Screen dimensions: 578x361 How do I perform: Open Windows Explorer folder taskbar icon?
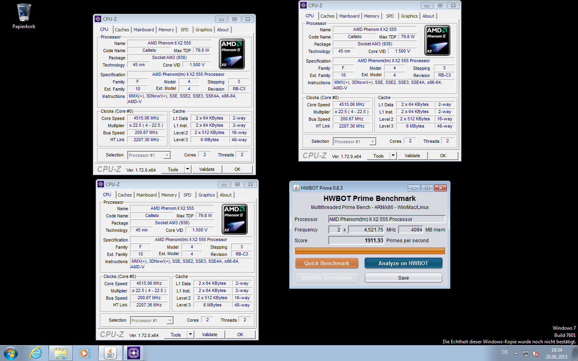pyautogui.click(x=61, y=353)
